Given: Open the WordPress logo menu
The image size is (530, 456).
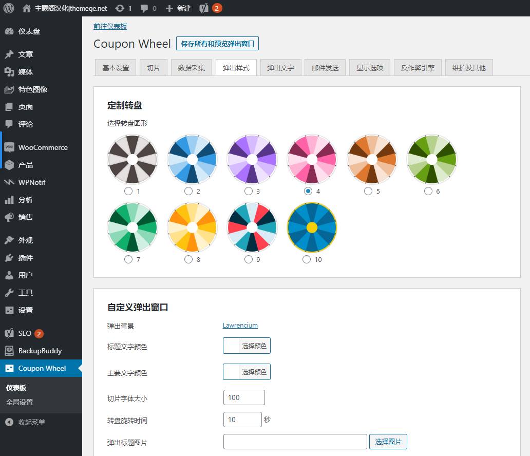Looking at the screenshot, I should click(x=9, y=8).
